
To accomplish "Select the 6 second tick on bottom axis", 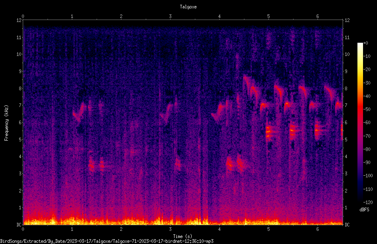I will (x=317, y=229).
